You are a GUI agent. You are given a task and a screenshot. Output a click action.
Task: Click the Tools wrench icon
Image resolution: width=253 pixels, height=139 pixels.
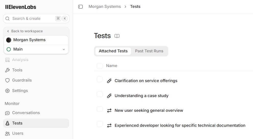coord(7,70)
